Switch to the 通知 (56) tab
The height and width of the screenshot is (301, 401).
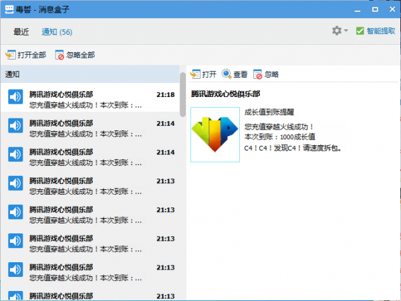point(57,31)
